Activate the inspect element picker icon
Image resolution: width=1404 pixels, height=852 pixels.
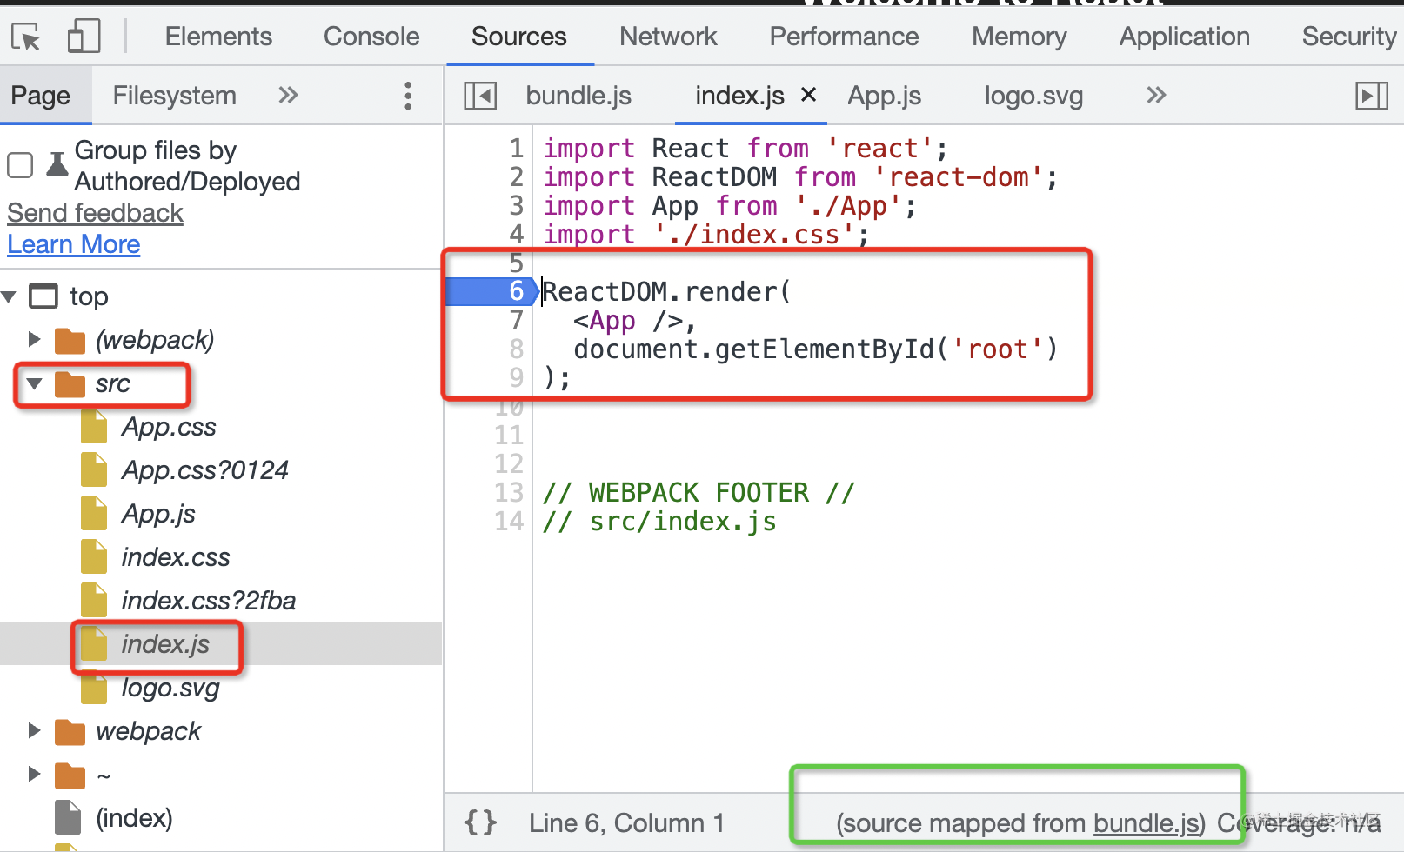[26, 37]
